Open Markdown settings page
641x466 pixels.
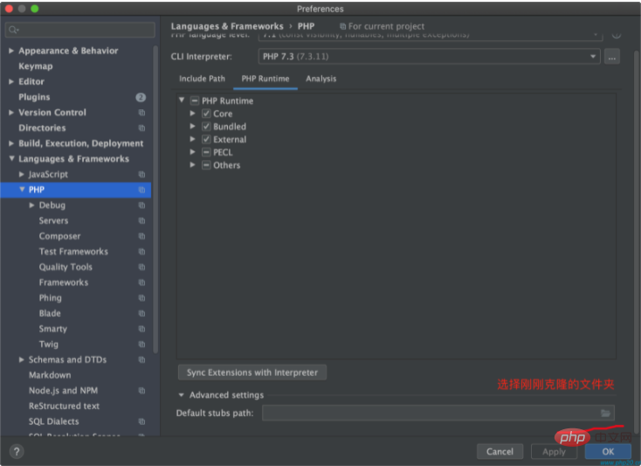(50, 375)
